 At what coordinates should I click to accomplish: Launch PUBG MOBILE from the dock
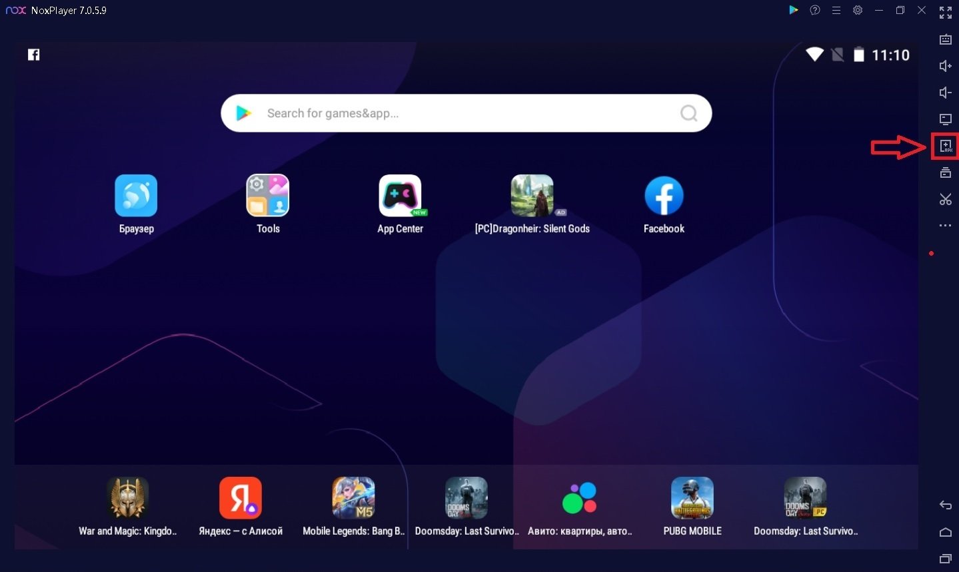(692, 498)
